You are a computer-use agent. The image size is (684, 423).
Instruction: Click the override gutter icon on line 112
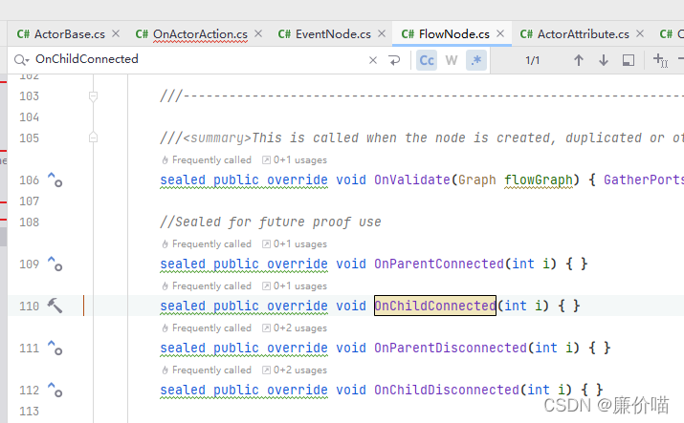click(55, 390)
